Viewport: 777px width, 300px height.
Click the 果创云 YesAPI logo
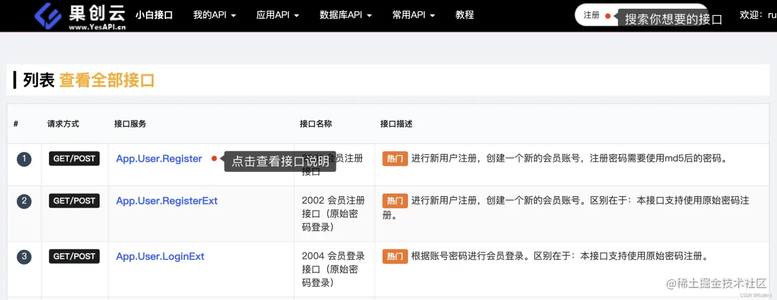(x=80, y=16)
